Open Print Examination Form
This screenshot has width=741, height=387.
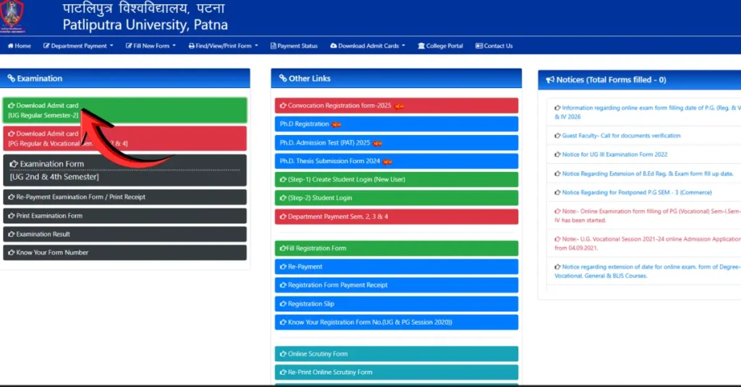124,215
